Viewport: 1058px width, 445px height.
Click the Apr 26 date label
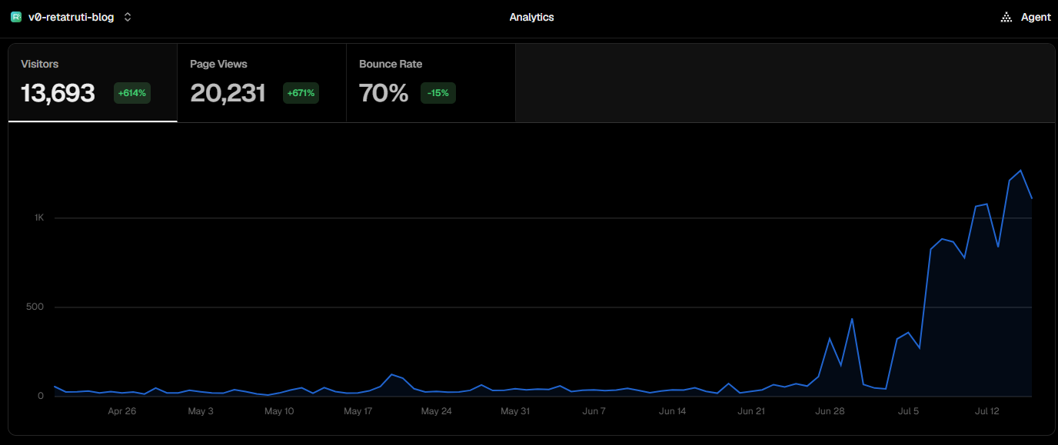point(122,411)
